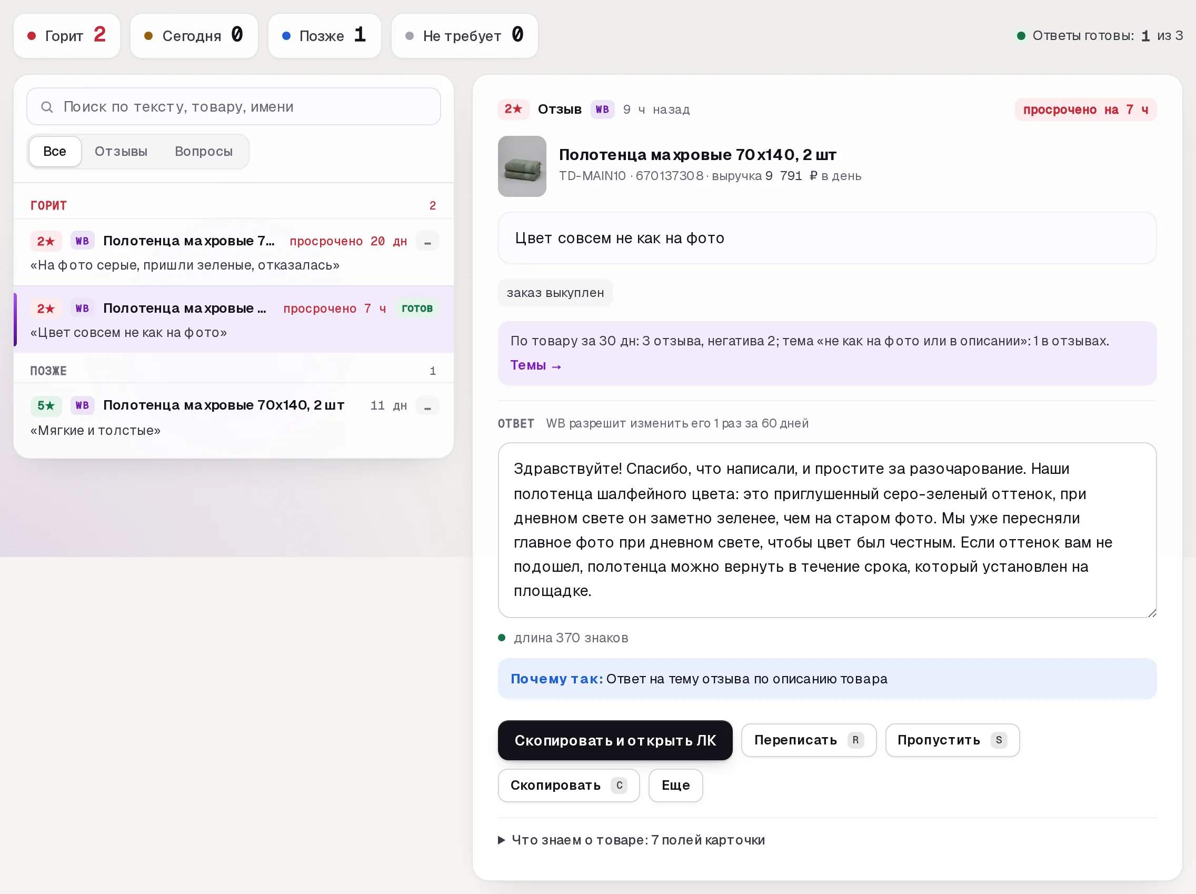
Task: Collapse the ГОРИТ group header
Action: pos(234,205)
